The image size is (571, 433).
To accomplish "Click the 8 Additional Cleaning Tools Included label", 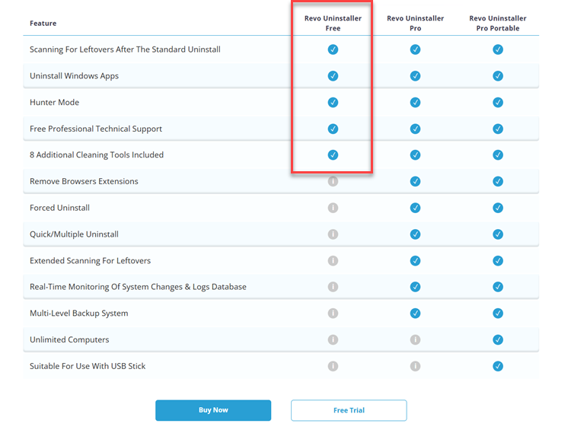I will 97,154.
